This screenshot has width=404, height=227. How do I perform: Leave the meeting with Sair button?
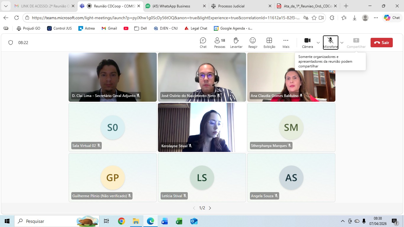coord(382,43)
